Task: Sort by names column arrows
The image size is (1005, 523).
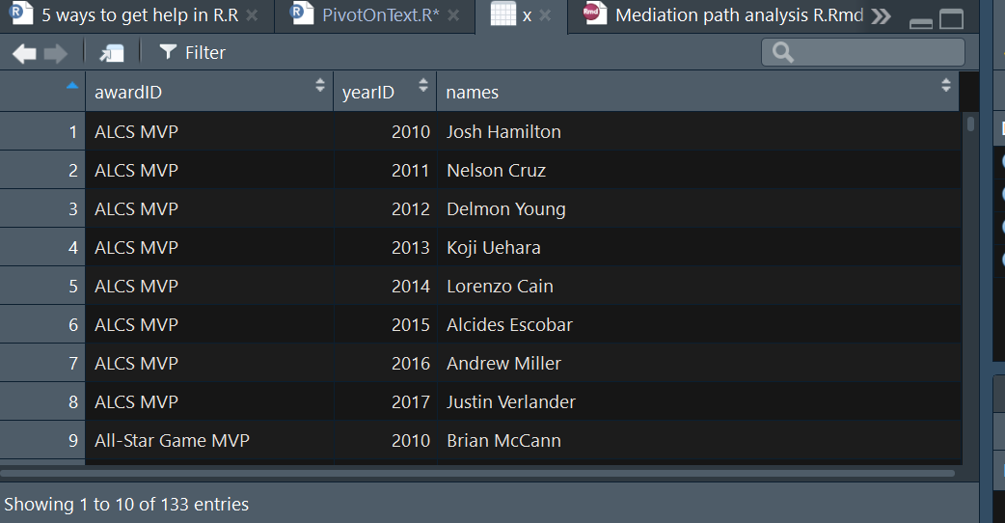Action: tap(945, 87)
